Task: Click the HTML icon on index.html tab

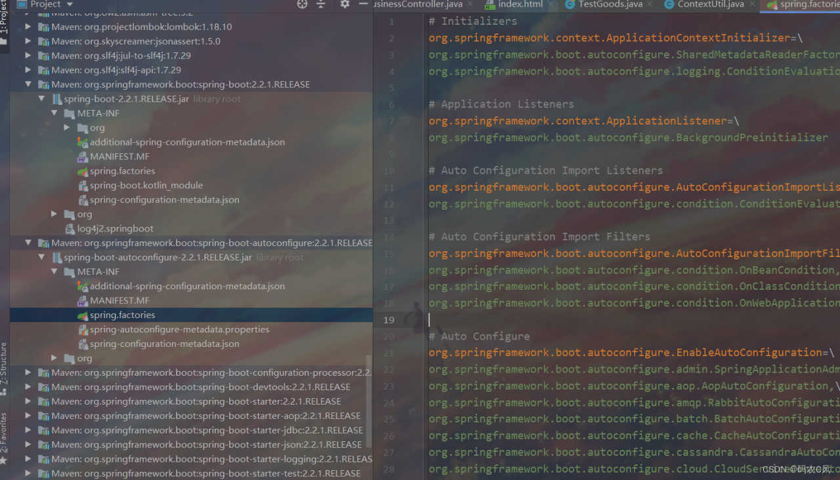Action: (x=490, y=5)
